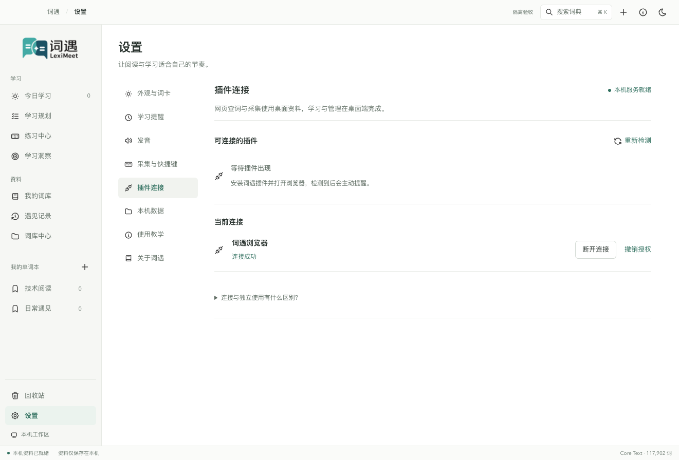Click the 撤销授权 link
This screenshot has height=460, width=679.
[638, 250]
